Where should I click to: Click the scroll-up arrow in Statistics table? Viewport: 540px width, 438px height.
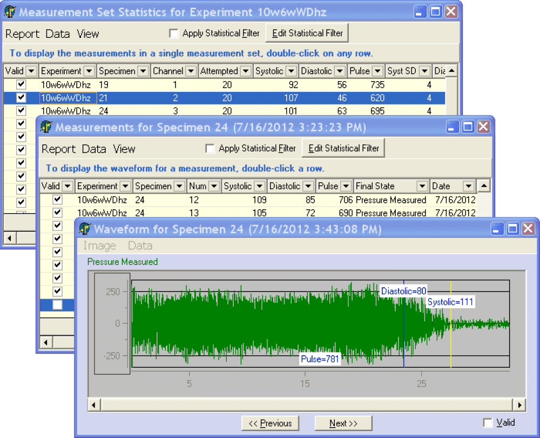point(451,71)
